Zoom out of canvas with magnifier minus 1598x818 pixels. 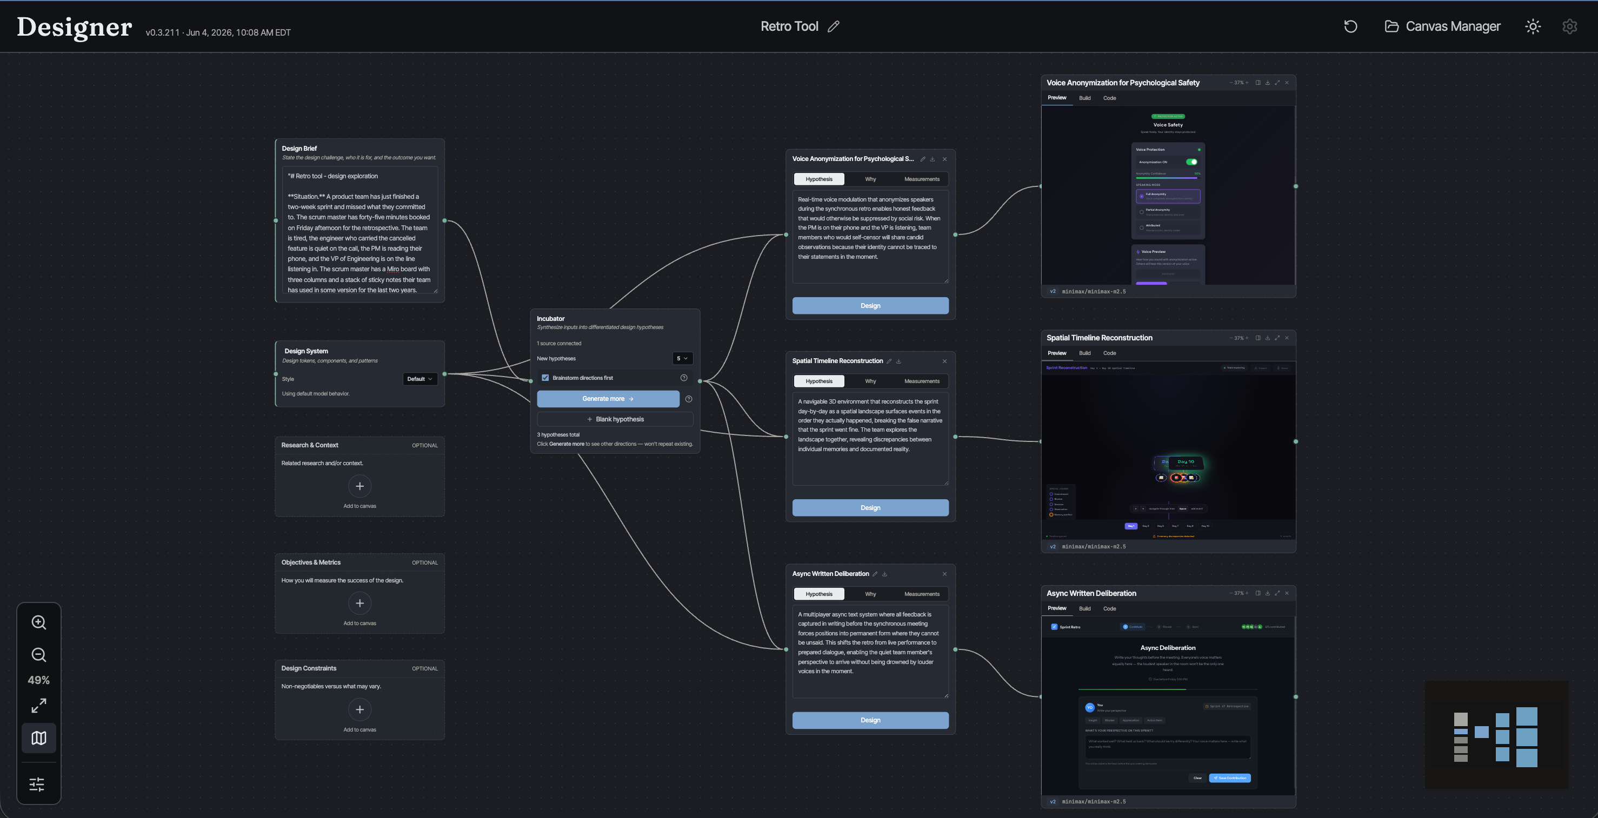coord(38,654)
